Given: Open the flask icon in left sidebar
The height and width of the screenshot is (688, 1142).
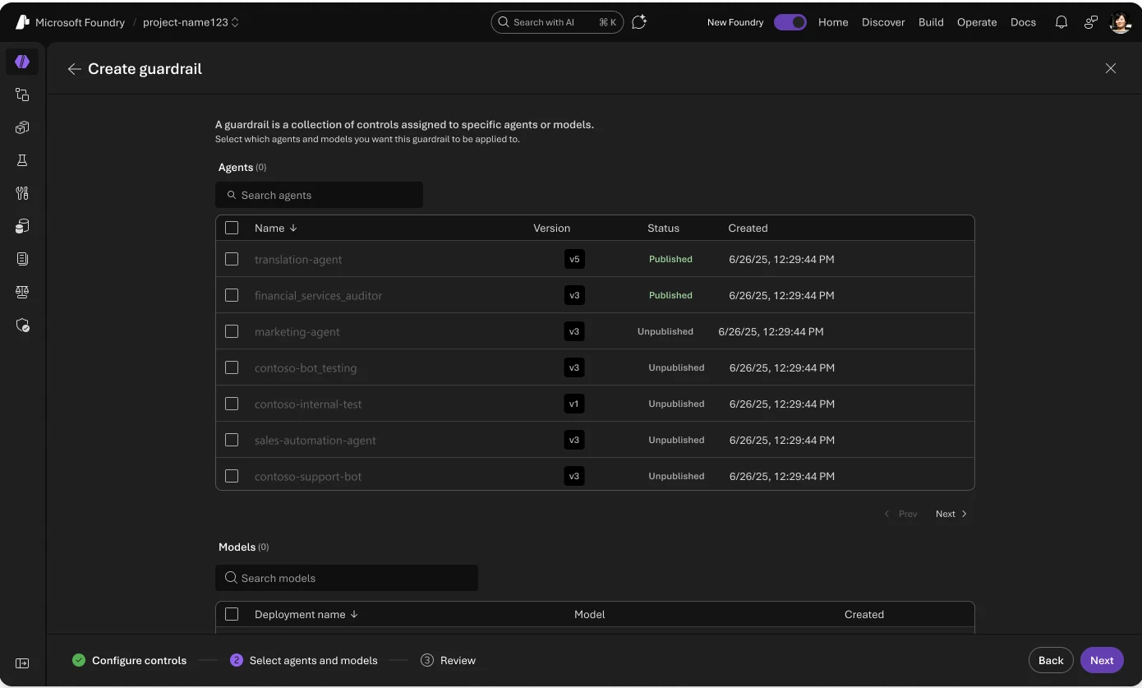Looking at the screenshot, I should 22,160.
